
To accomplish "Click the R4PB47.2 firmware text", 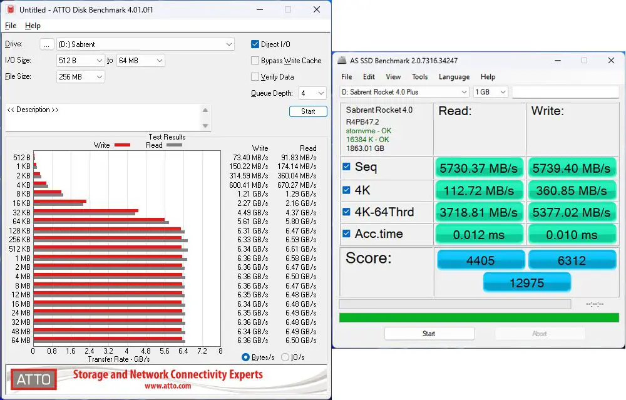I will [362, 122].
